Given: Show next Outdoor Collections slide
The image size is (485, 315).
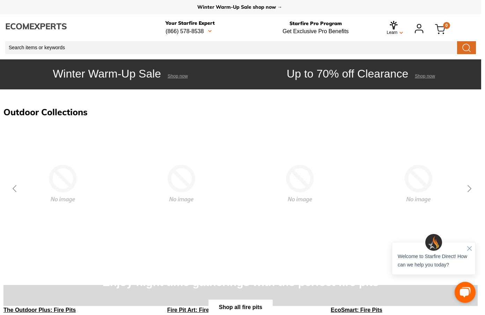Looking at the screenshot, I should (x=469, y=189).
